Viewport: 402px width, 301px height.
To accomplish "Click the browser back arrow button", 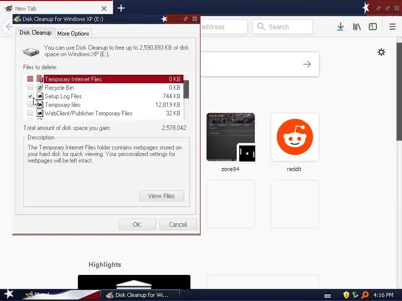I will click(9, 27).
